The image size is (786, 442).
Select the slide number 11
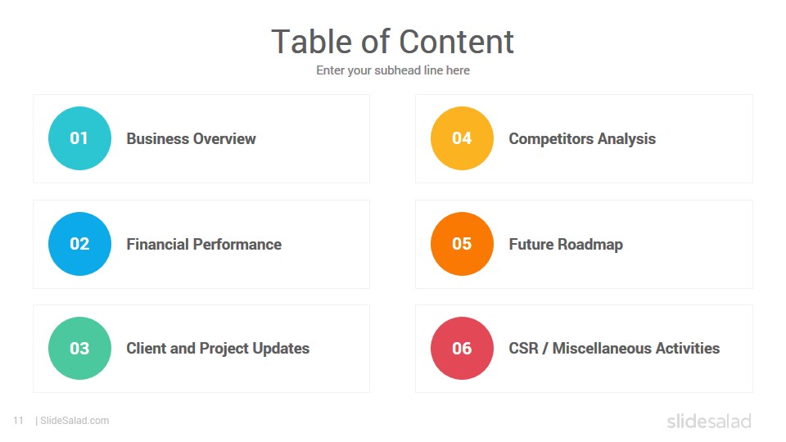click(19, 421)
